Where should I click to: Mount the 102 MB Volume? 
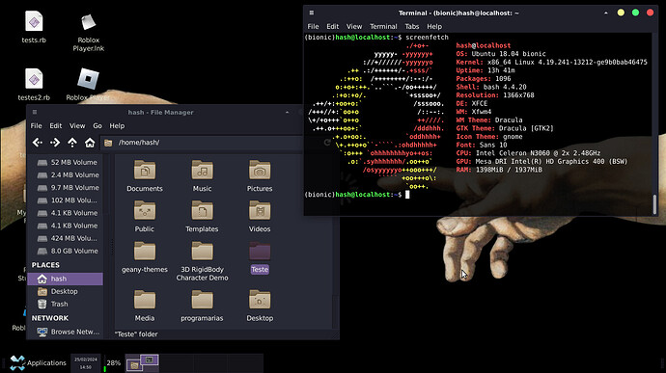65,200
